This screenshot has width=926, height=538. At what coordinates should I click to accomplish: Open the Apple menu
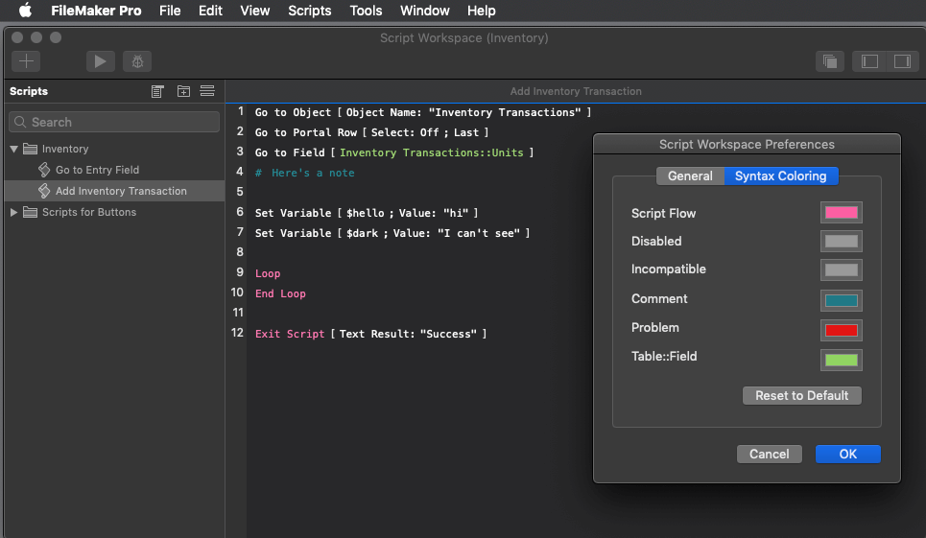25,11
